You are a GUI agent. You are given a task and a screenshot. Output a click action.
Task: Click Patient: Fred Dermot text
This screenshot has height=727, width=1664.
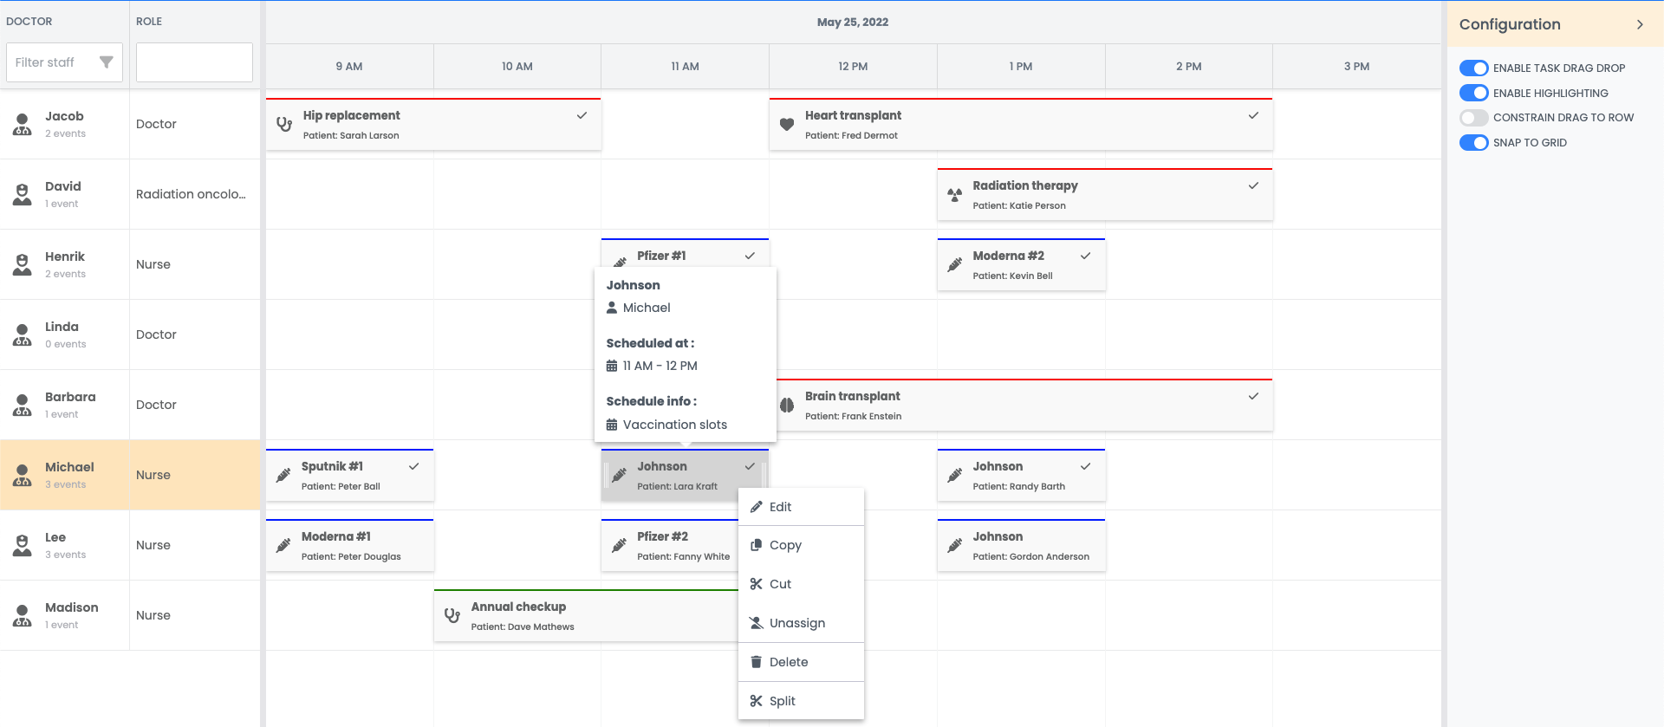coord(851,136)
